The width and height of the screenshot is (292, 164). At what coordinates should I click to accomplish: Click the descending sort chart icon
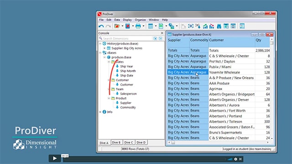tap(212, 26)
